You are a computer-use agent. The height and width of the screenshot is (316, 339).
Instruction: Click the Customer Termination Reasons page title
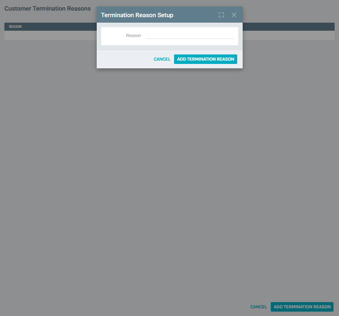tap(47, 8)
